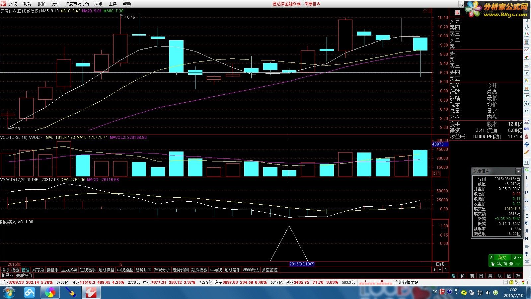Open the quote table grid icon
Screen dimensions: 531x299
(527, 42)
